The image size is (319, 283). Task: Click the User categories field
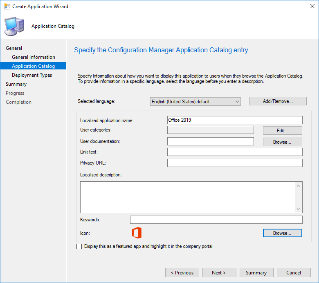point(211,130)
